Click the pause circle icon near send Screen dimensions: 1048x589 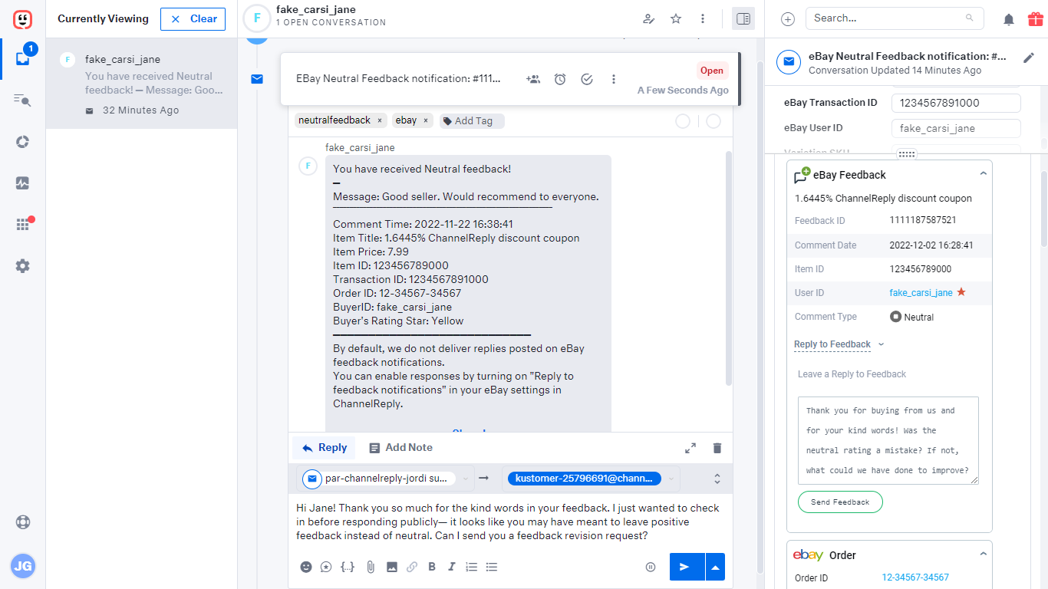pyautogui.click(x=651, y=568)
